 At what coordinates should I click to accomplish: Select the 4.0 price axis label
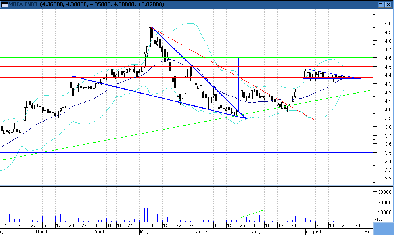click(x=388, y=109)
